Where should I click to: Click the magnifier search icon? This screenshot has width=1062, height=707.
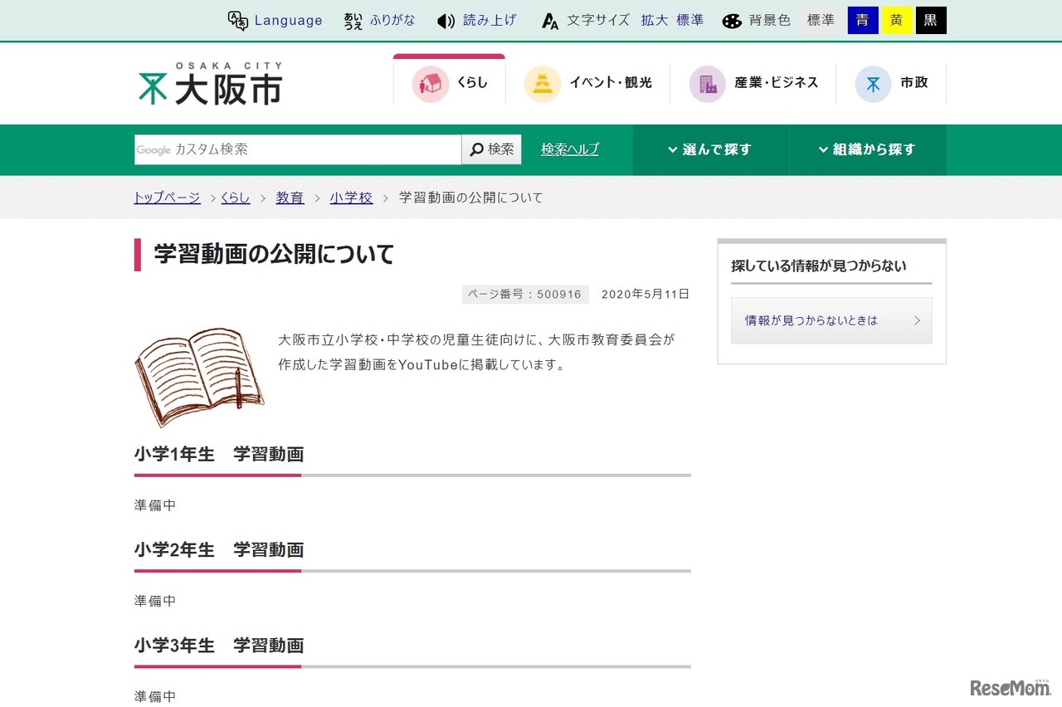tap(475, 149)
